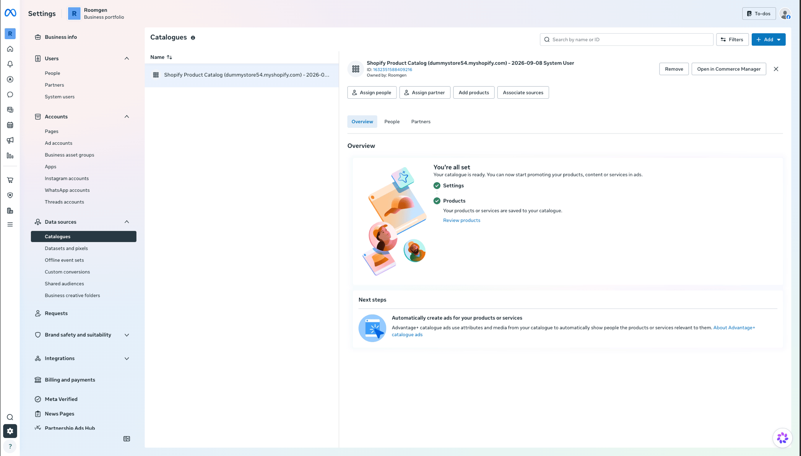Click Assign partner button

425,92
